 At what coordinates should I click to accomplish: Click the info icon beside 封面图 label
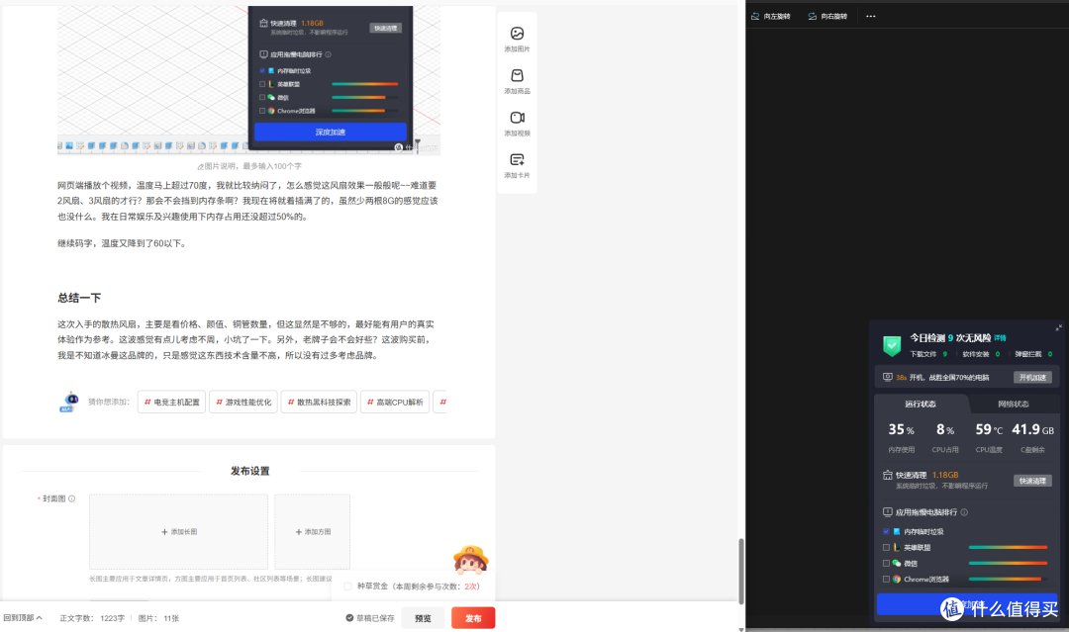tap(71, 498)
